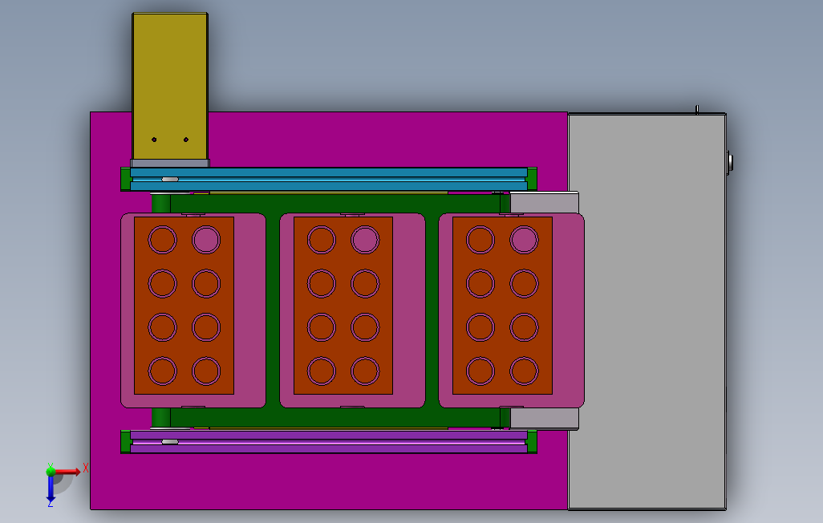
Task: Select the green end cap at left of blue rail
Action: (125, 179)
